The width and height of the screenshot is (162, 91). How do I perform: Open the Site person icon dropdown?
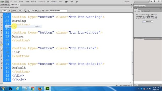[77, 2]
